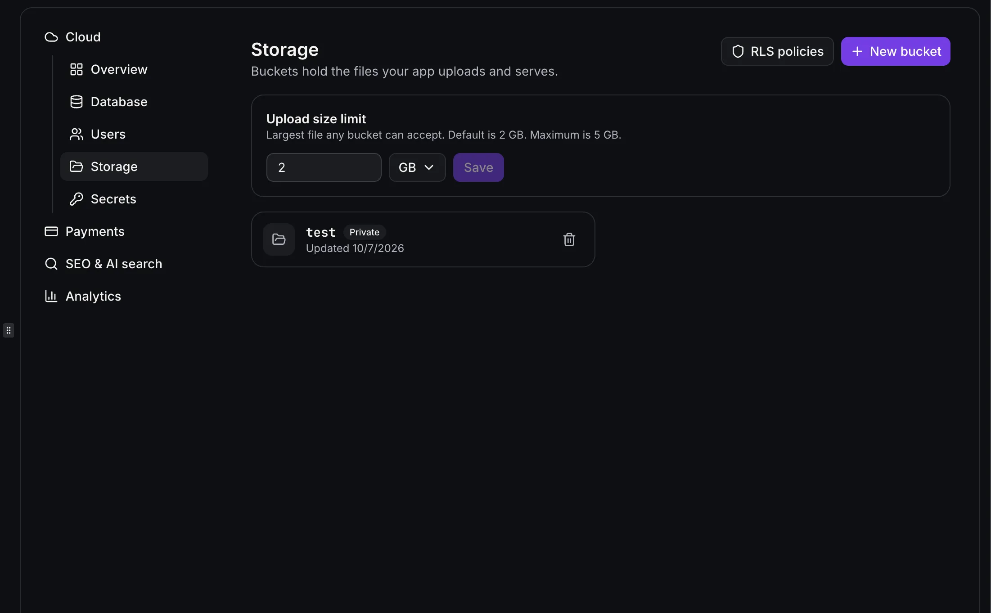This screenshot has height=613, width=991.
Task: Open the Overview section
Action: (134, 69)
